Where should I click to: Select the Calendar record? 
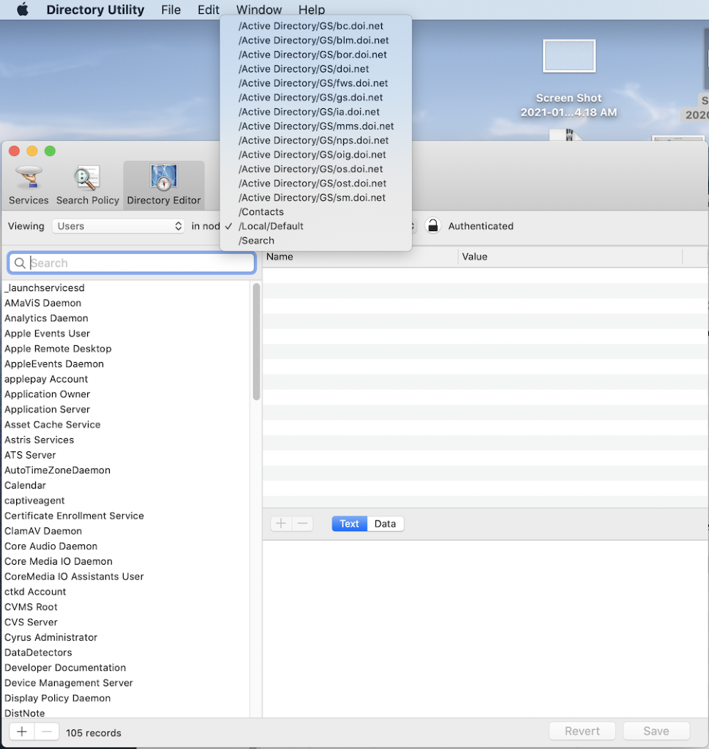[x=126, y=486]
